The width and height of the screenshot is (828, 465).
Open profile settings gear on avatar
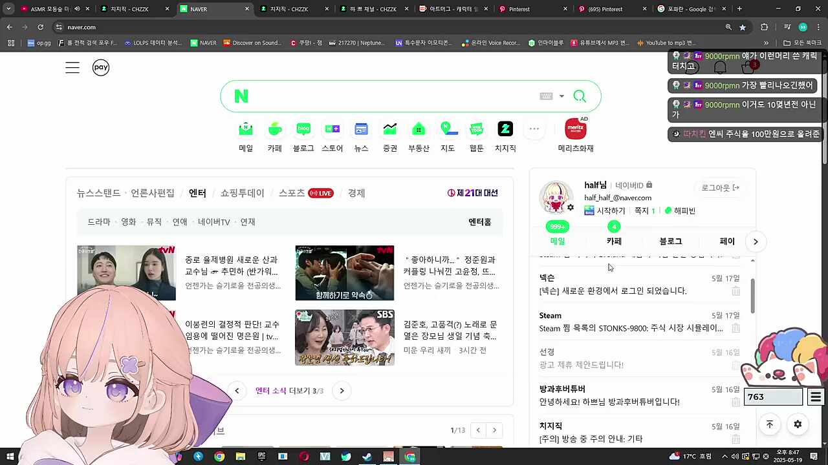pos(571,207)
